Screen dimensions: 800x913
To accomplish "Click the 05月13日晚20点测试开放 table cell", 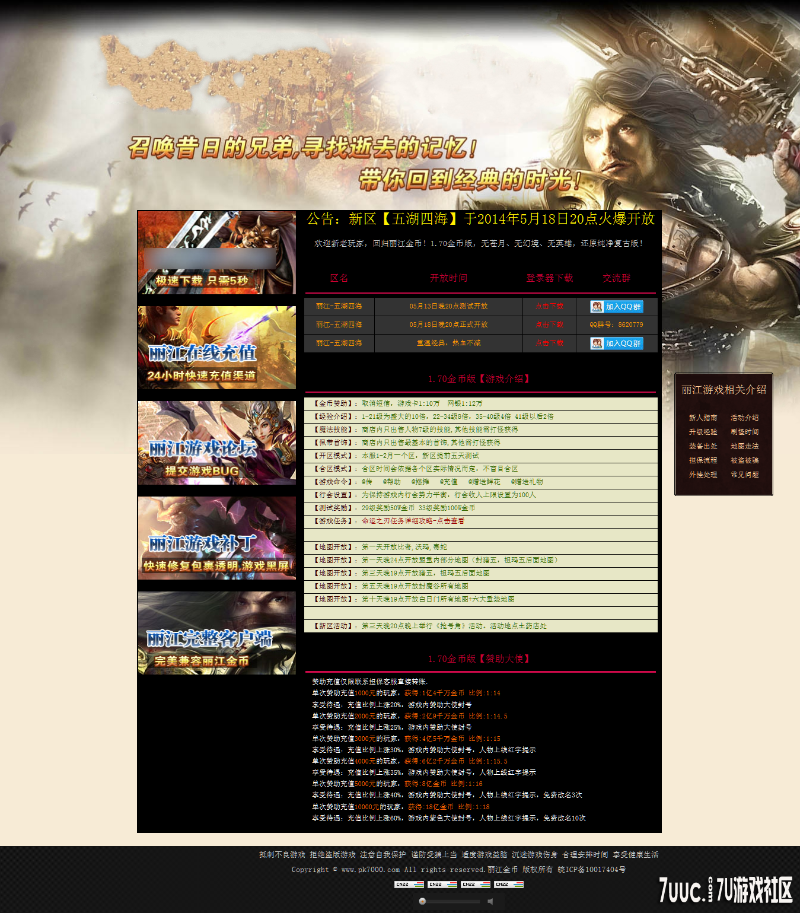I will click(448, 307).
